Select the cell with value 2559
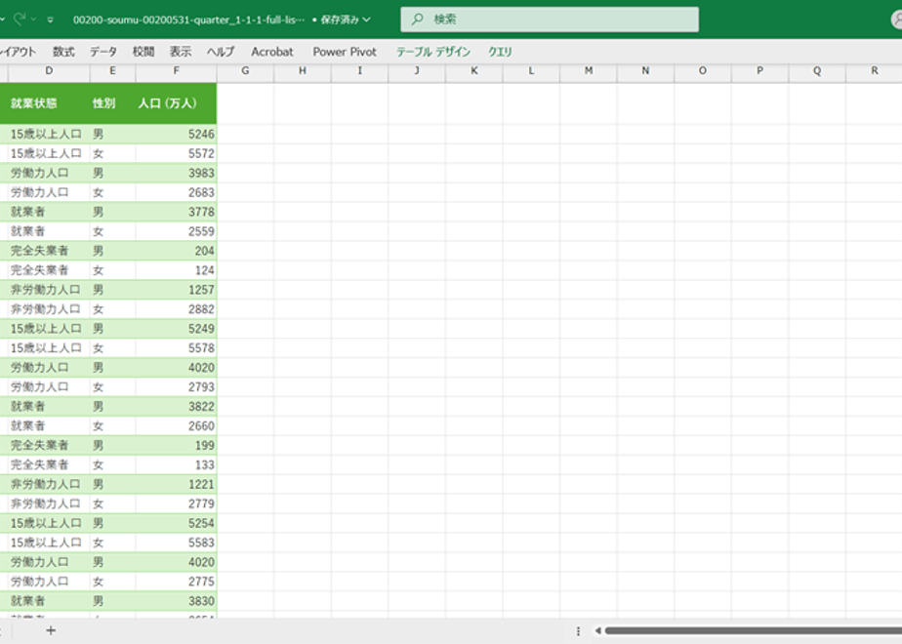Image resolution: width=902 pixels, height=644 pixels. coord(176,231)
